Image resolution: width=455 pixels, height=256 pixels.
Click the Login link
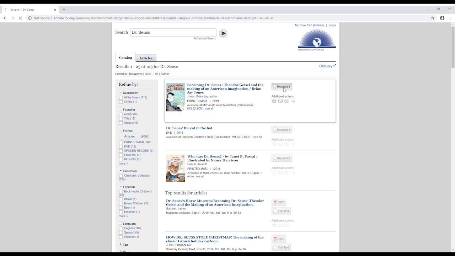(332, 25)
